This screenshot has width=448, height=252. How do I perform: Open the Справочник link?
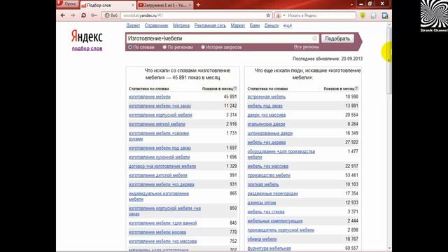[156, 26]
